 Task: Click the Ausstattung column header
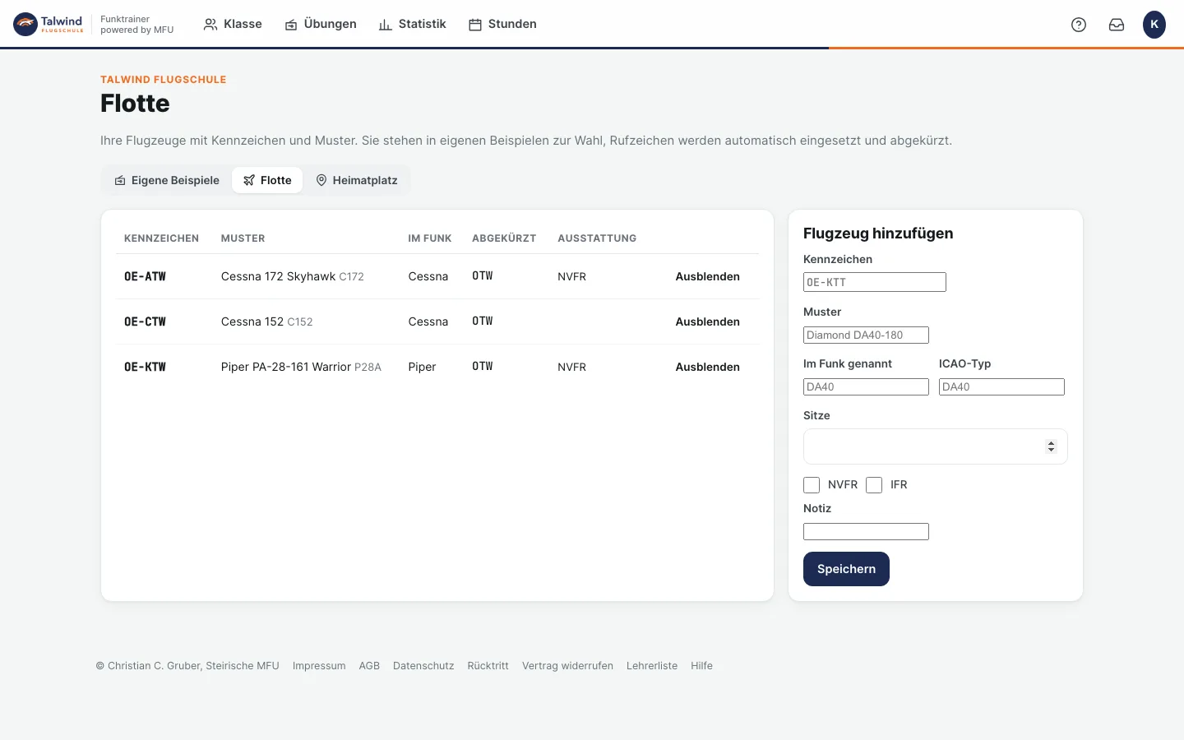tap(597, 238)
